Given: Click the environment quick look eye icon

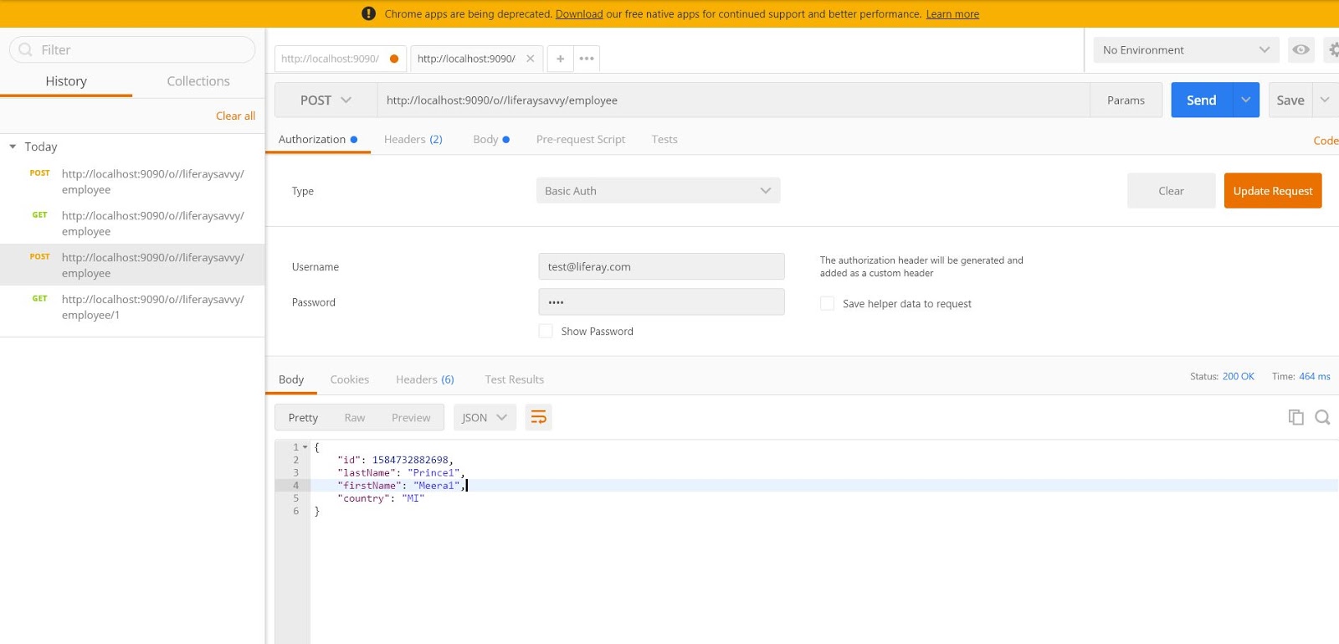Looking at the screenshot, I should click(x=1301, y=50).
